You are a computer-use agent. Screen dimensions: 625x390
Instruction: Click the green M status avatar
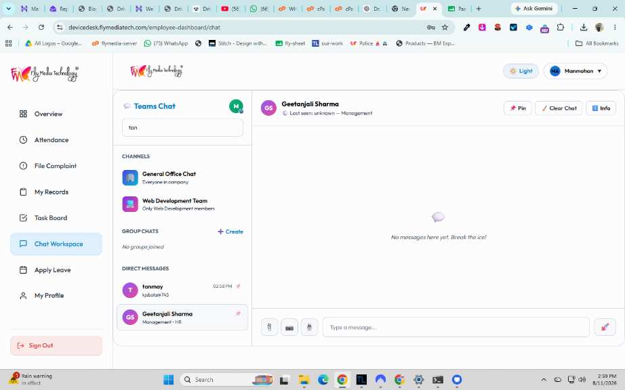(x=236, y=106)
